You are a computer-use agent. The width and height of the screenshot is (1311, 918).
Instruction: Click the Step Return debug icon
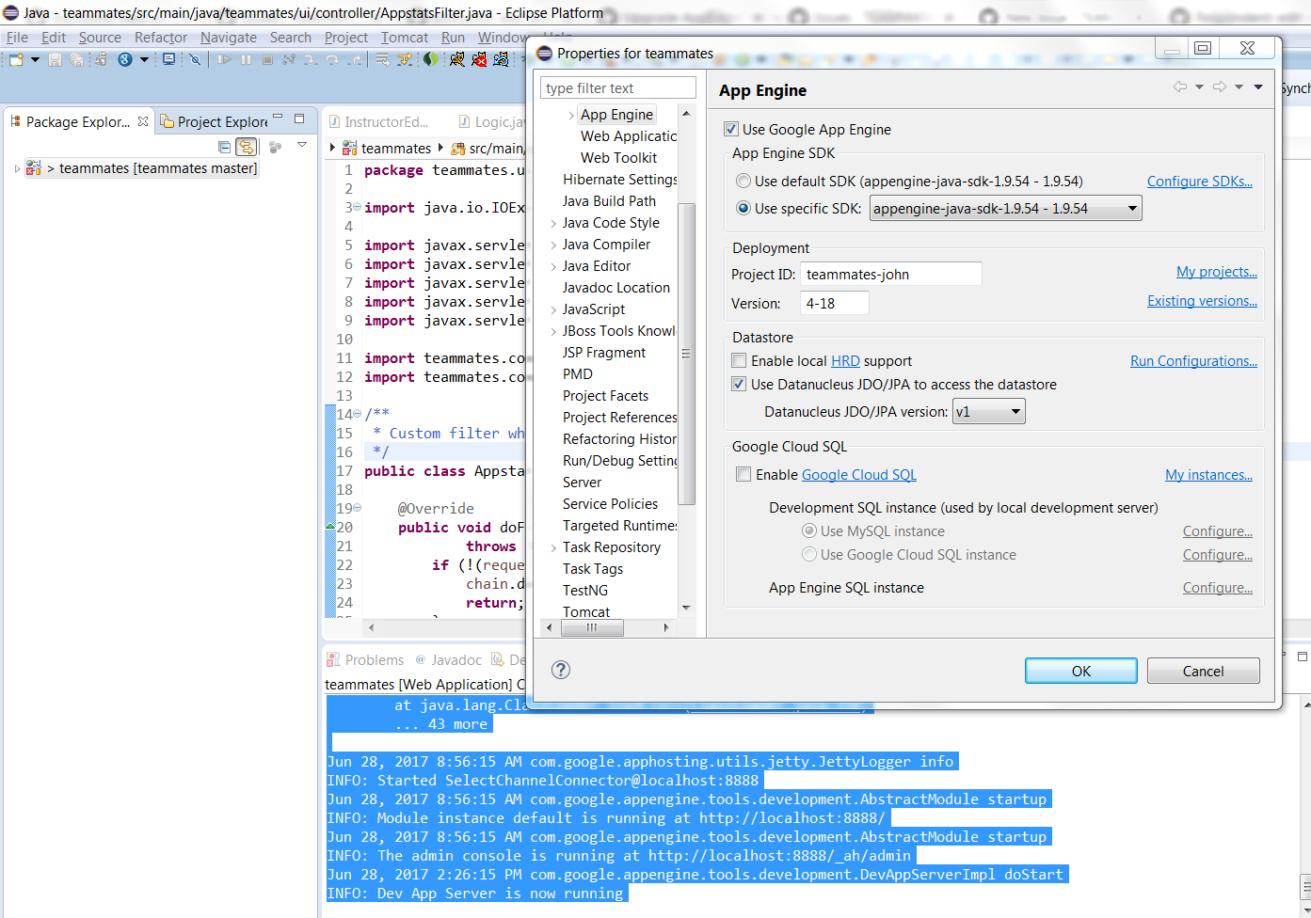point(354,59)
